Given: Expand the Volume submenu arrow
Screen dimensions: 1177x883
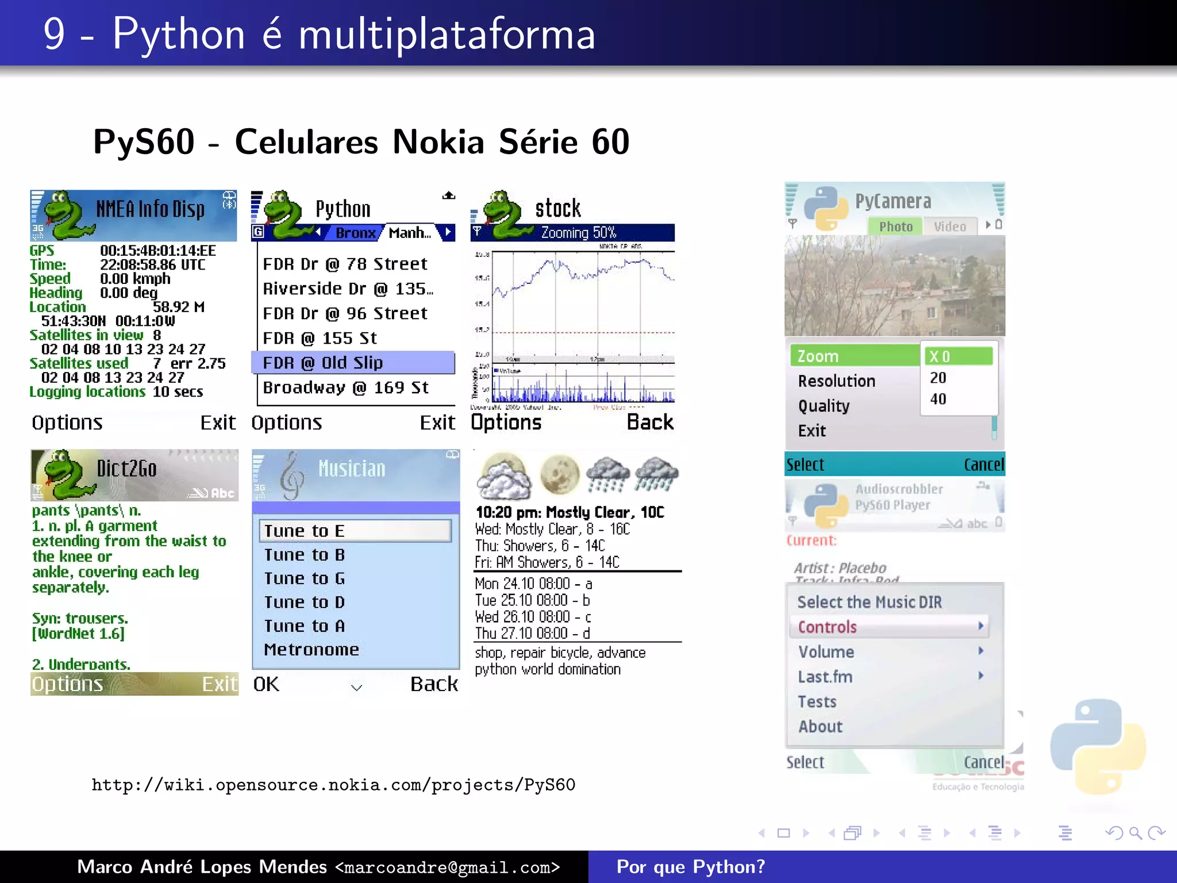Looking at the screenshot, I should click(x=981, y=651).
